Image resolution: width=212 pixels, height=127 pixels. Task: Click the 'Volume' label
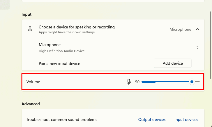click(x=33, y=82)
